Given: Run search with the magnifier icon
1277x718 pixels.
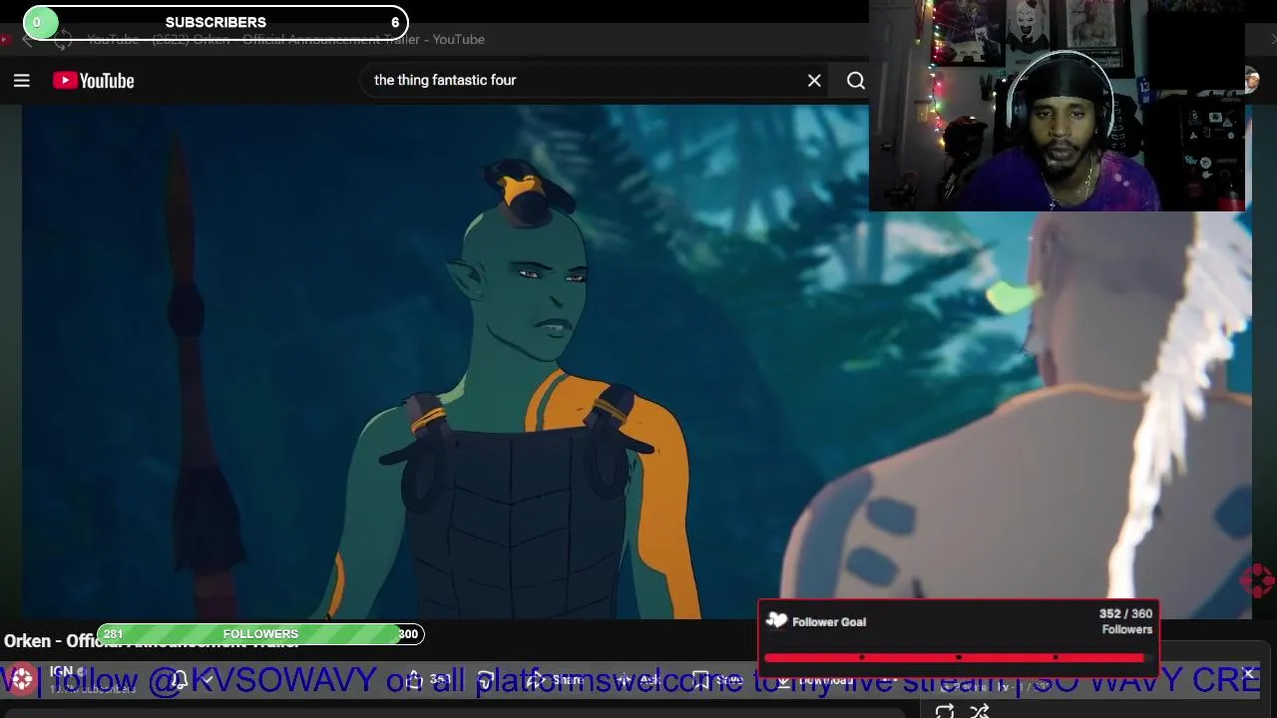Looking at the screenshot, I should (855, 81).
